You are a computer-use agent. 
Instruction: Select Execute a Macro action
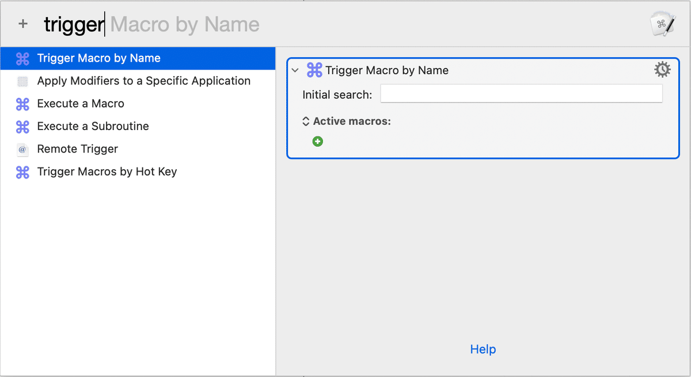click(x=138, y=104)
